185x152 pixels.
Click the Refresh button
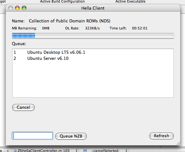click(162, 136)
